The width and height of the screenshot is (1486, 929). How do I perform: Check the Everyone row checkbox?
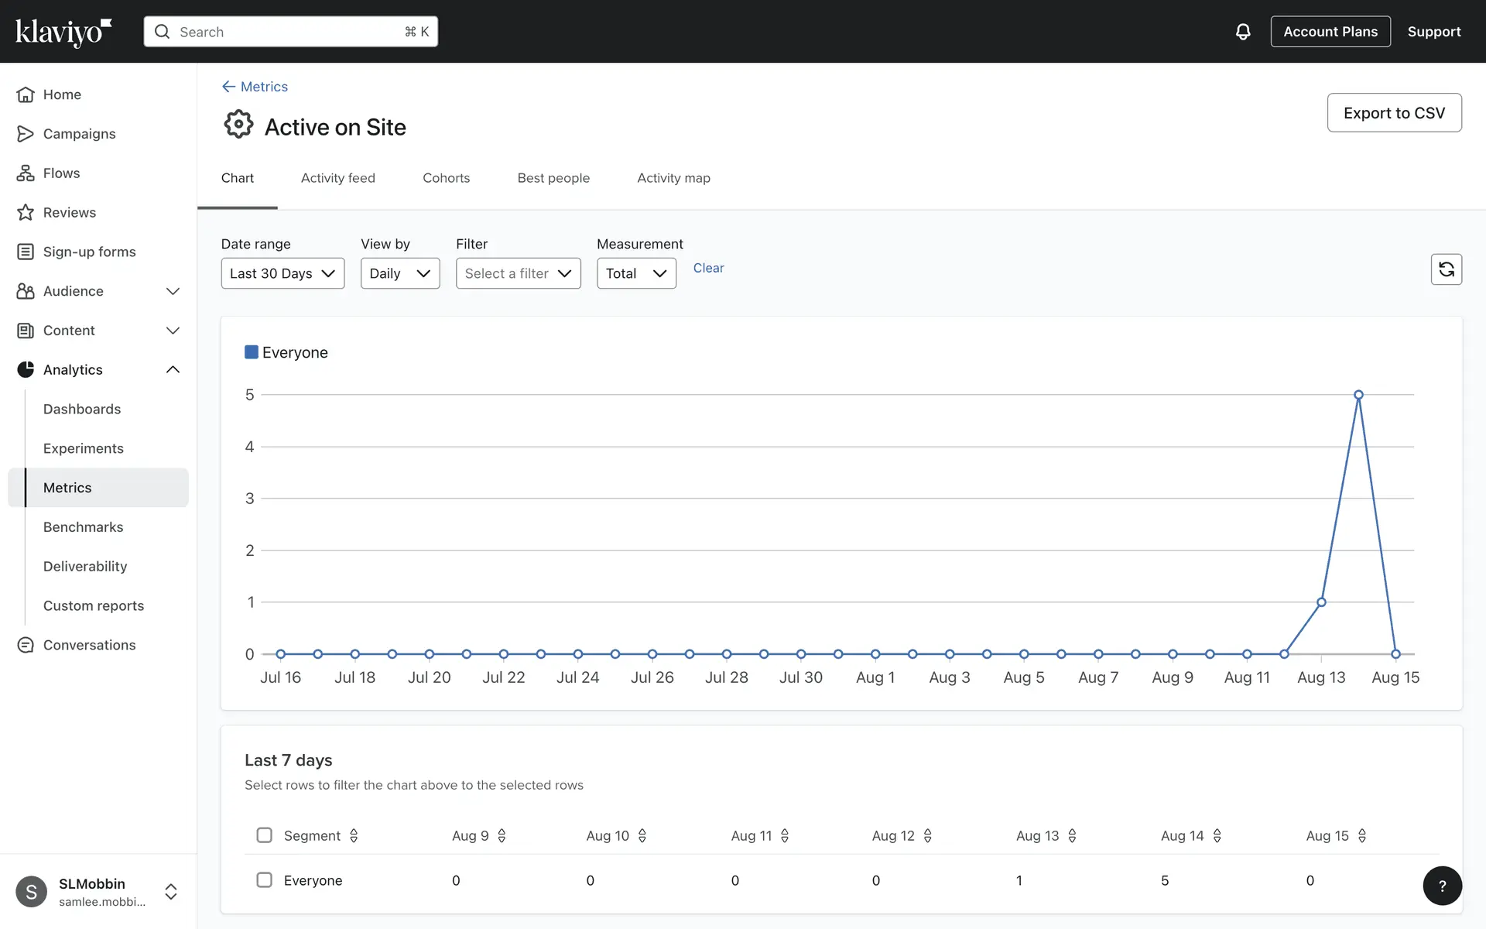[264, 880]
